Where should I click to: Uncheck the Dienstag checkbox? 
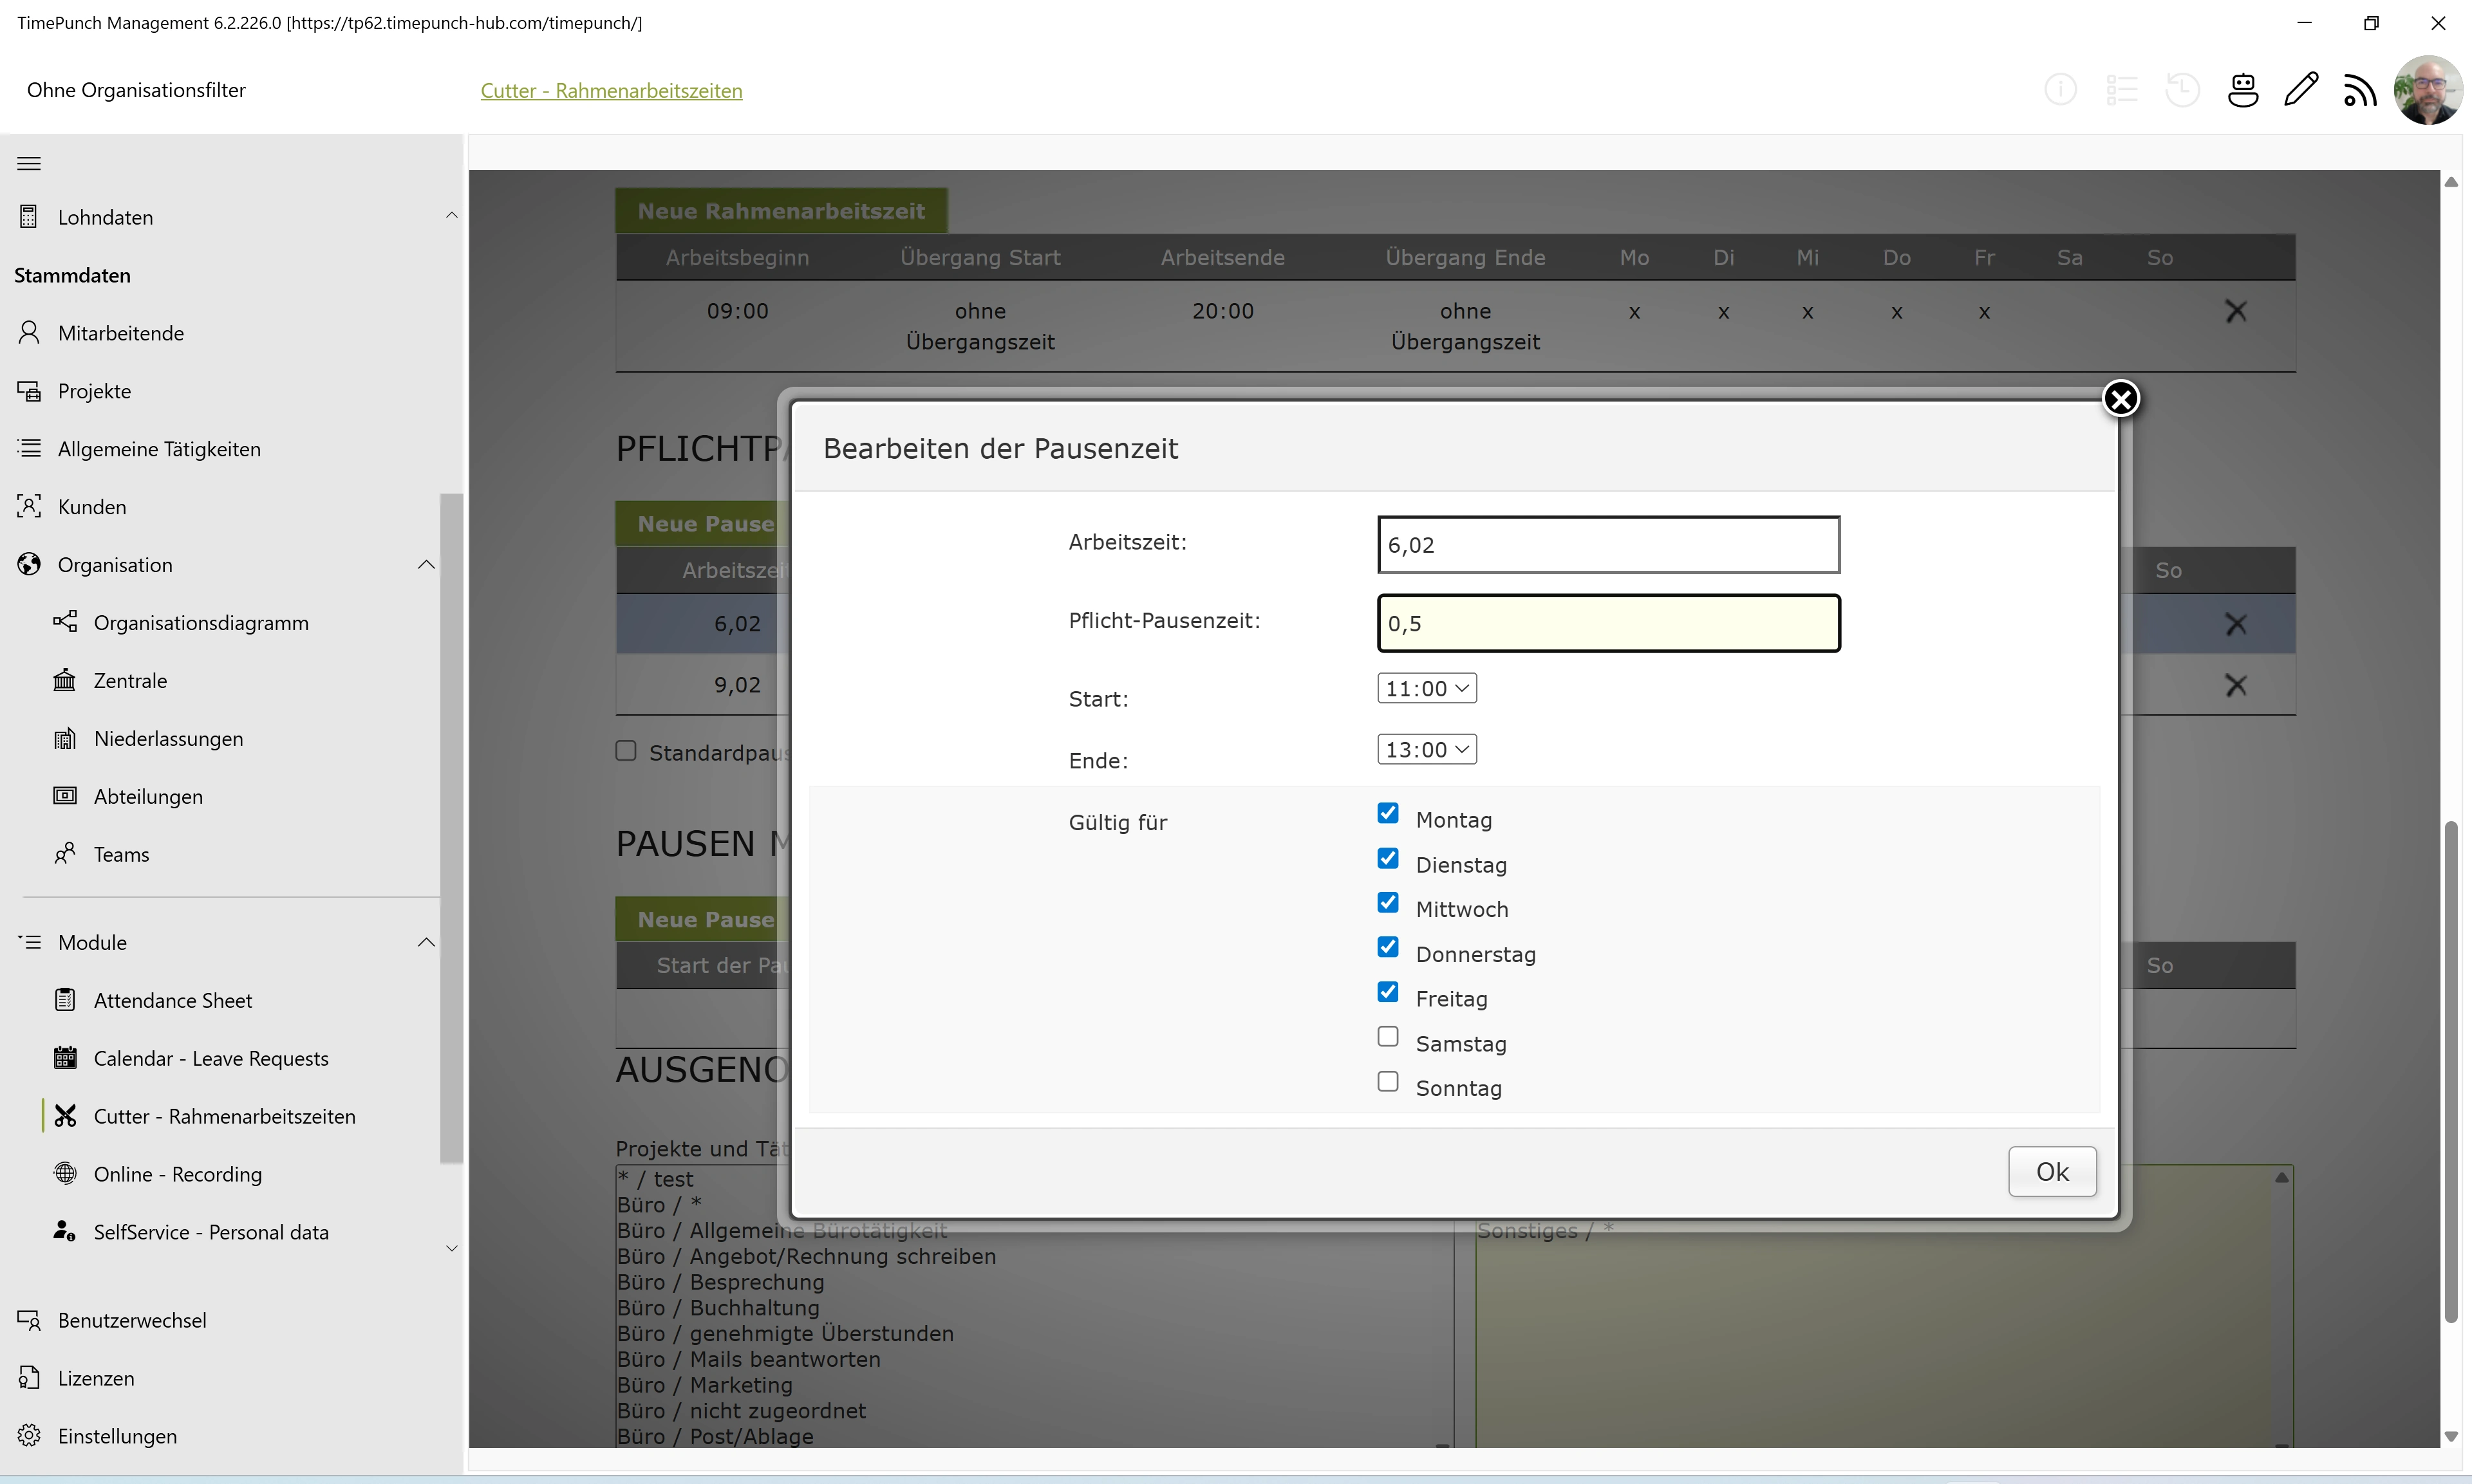click(x=1388, y=858)
